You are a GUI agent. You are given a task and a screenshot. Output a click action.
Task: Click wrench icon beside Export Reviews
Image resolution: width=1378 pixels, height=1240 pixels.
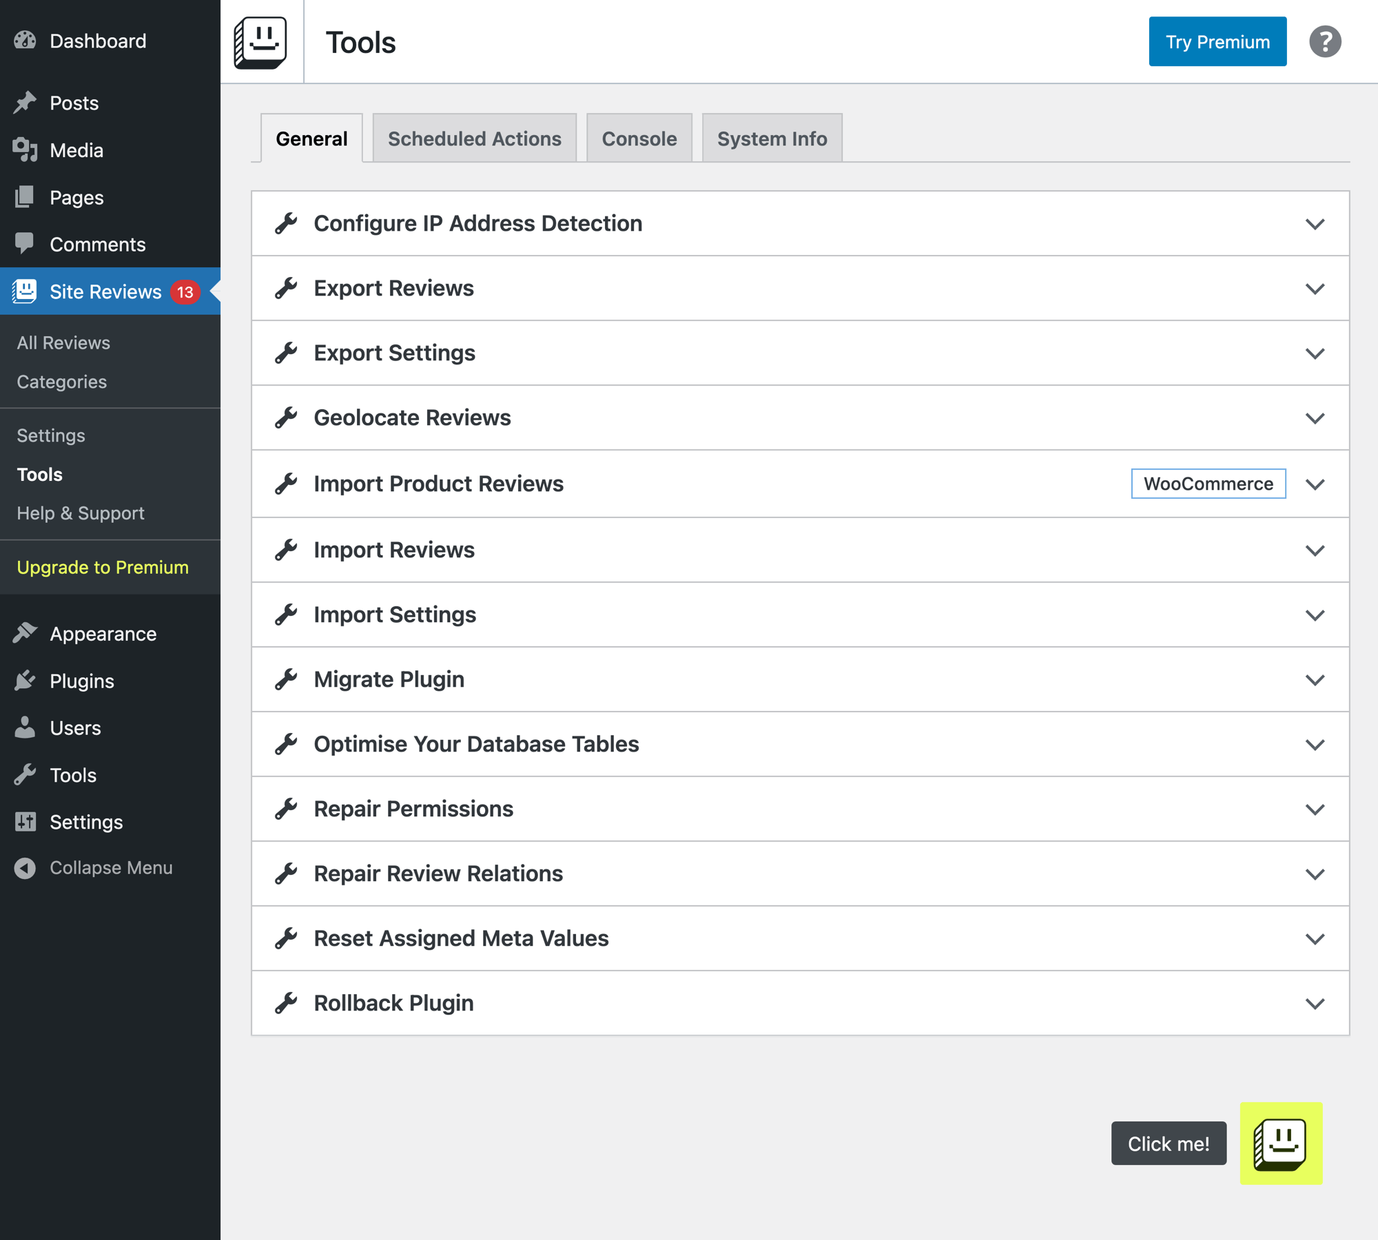tap(286, 288)
